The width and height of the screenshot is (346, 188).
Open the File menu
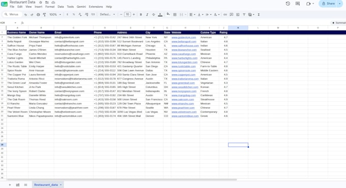[x=12, y=7]
